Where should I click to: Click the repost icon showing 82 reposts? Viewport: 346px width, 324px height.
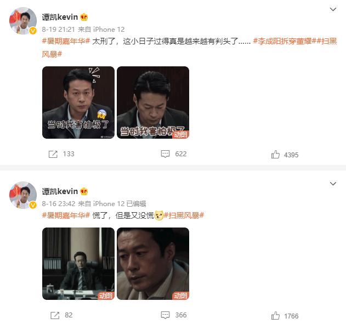click(x=55, y=315)
